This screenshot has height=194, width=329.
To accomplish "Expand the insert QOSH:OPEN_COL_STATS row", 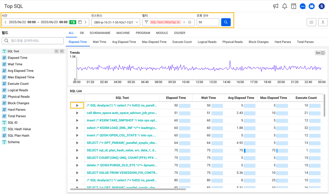I will 77,135.
